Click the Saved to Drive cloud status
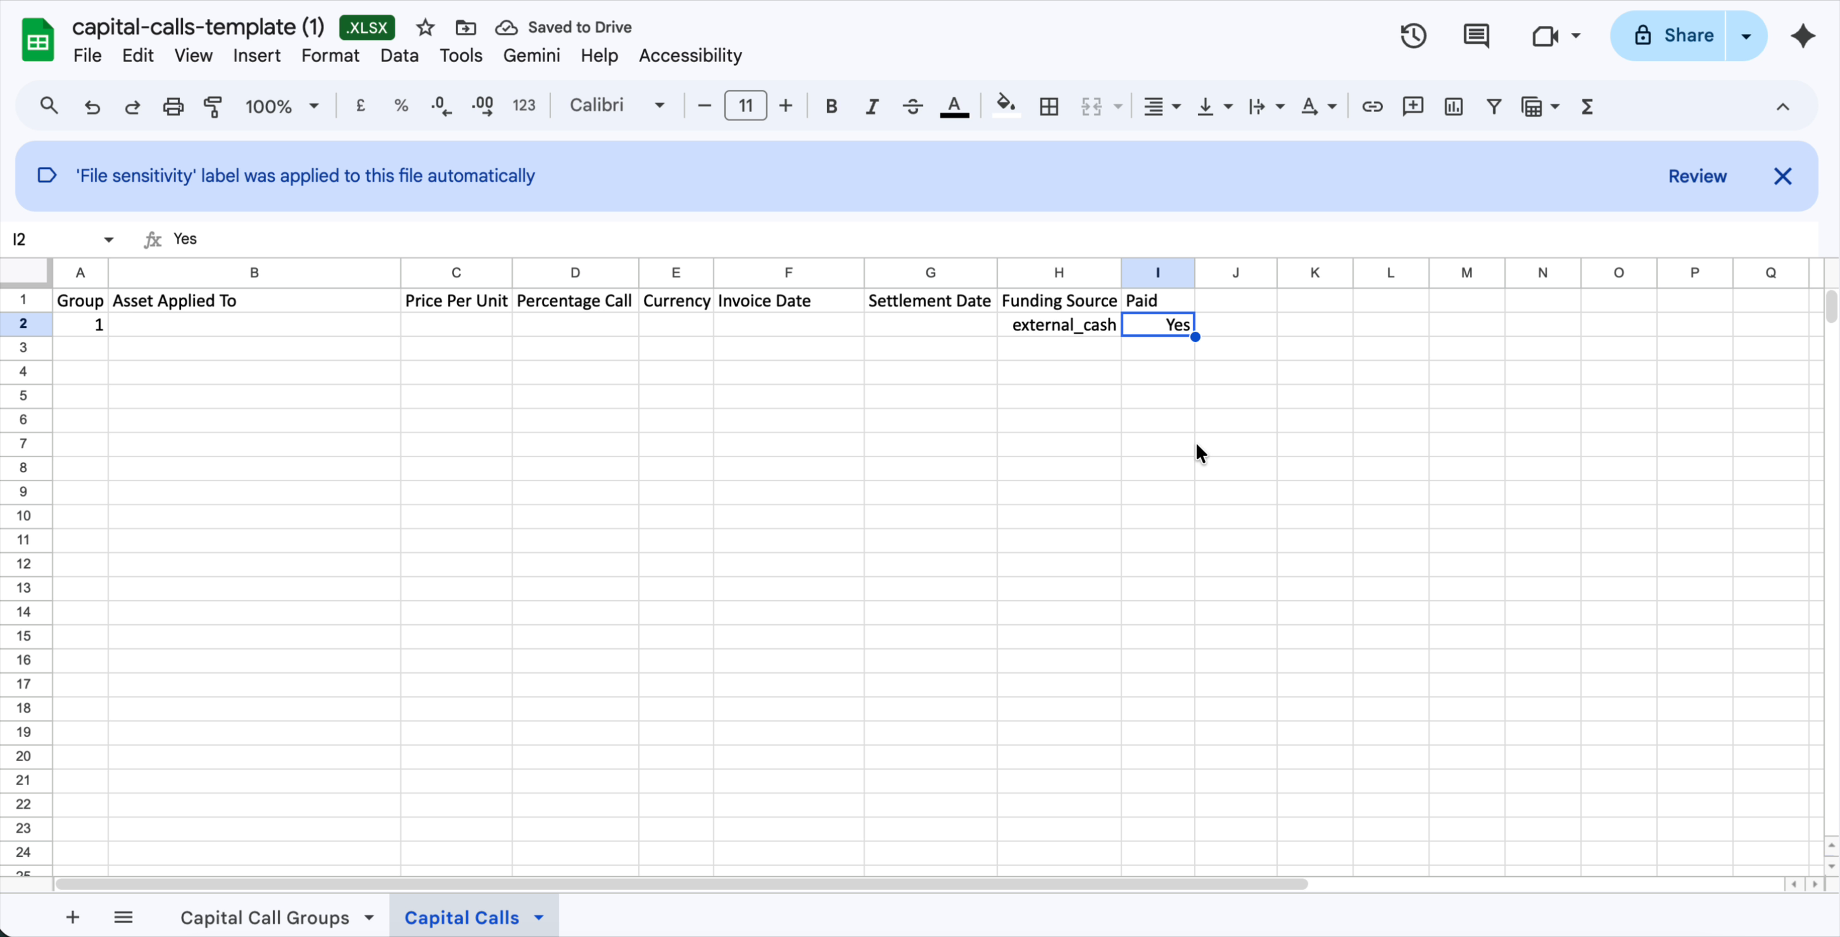Image resolution: width=1840 pixels, height=937 pixels. click(x=564, y=28)
